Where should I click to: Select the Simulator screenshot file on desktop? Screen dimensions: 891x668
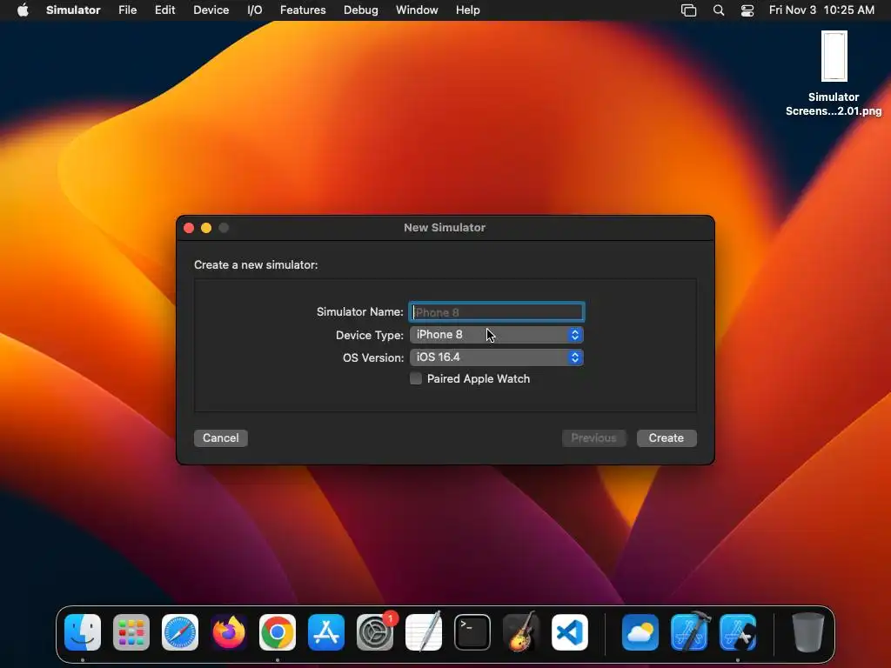pyautogui.click(x=834, y=74)
